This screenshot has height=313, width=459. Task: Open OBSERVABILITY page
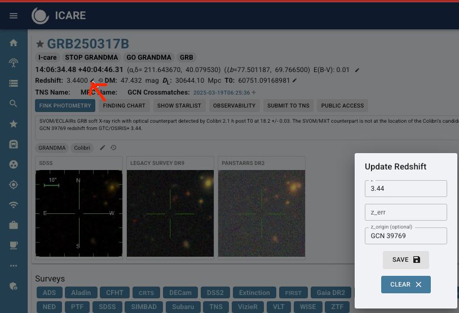pyautogui.click(x=234, y=105)
